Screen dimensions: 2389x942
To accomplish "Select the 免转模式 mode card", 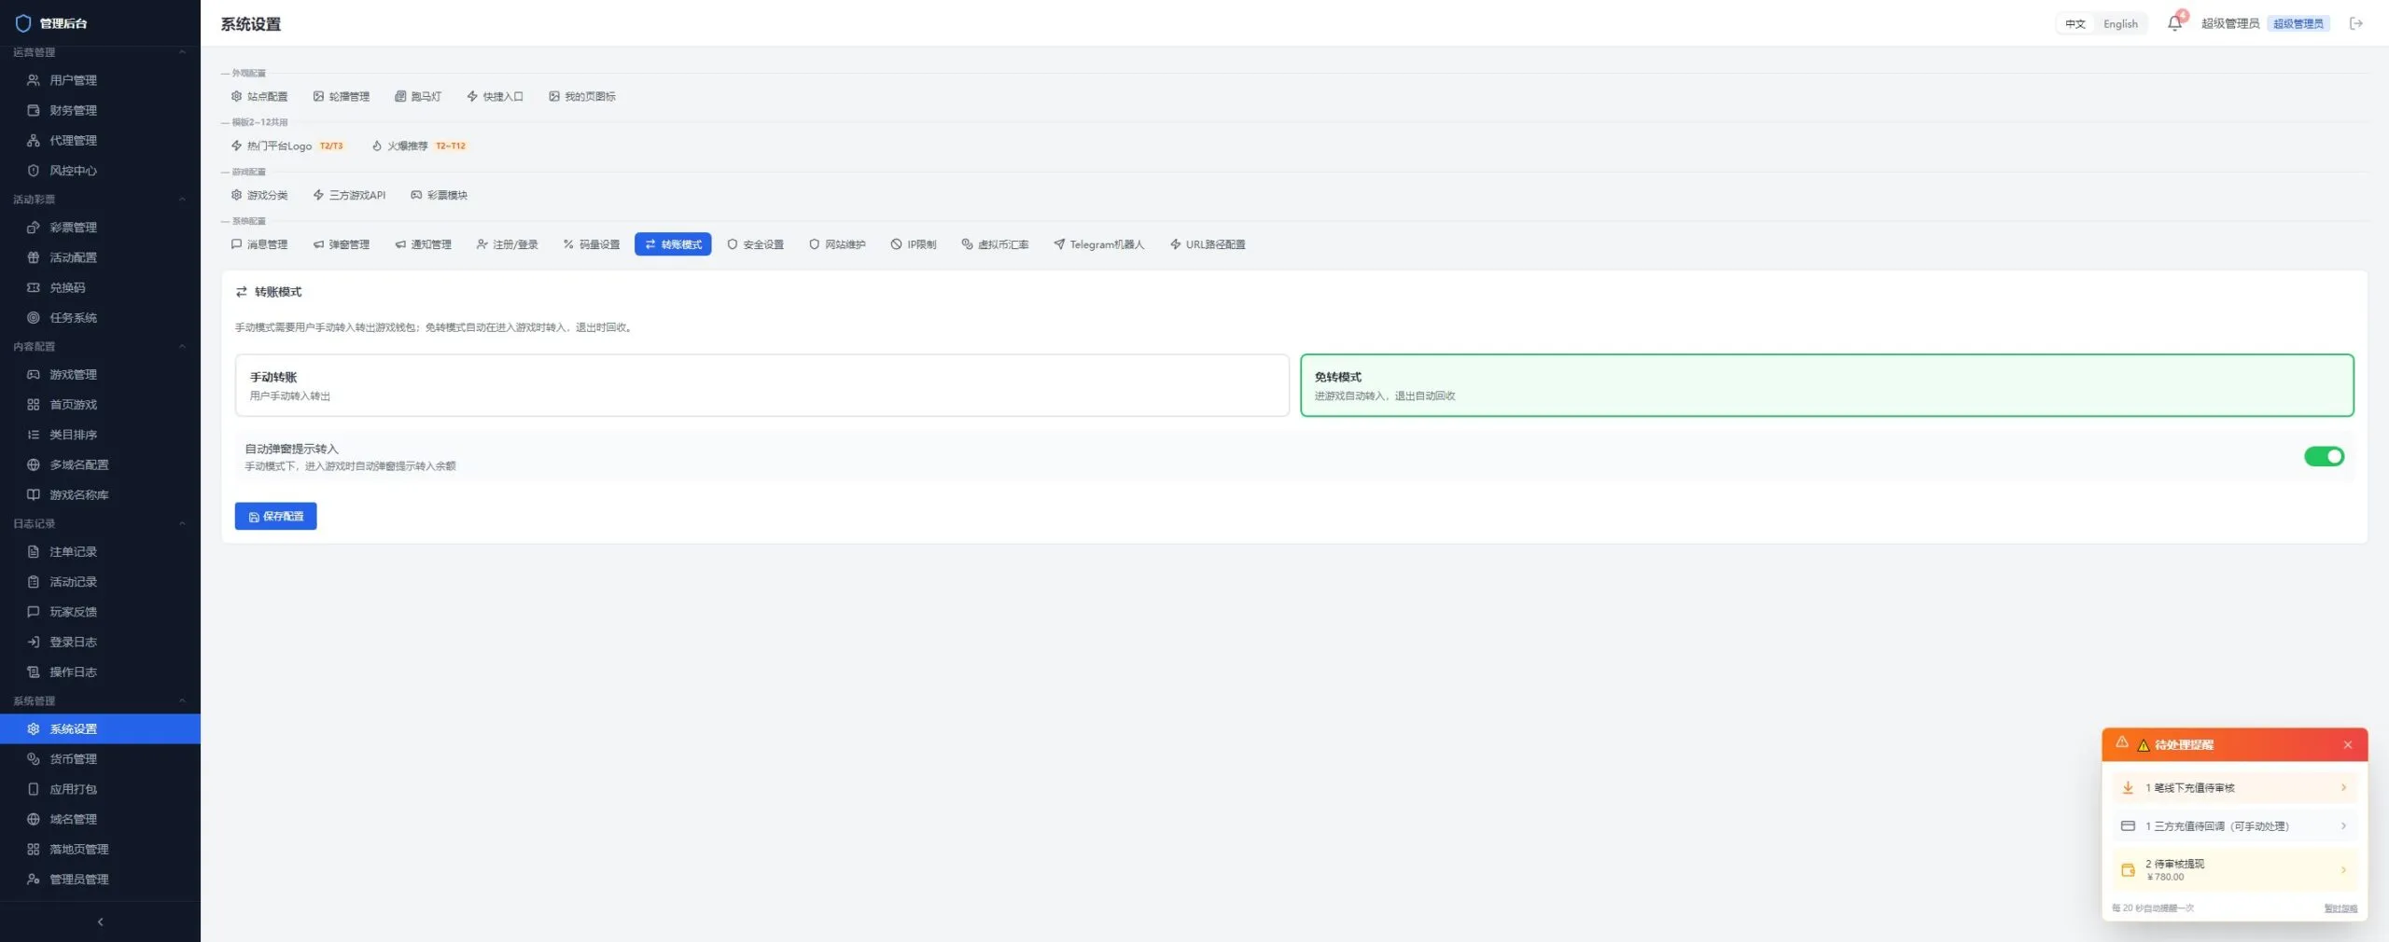I will click(x=1826, y=385).
